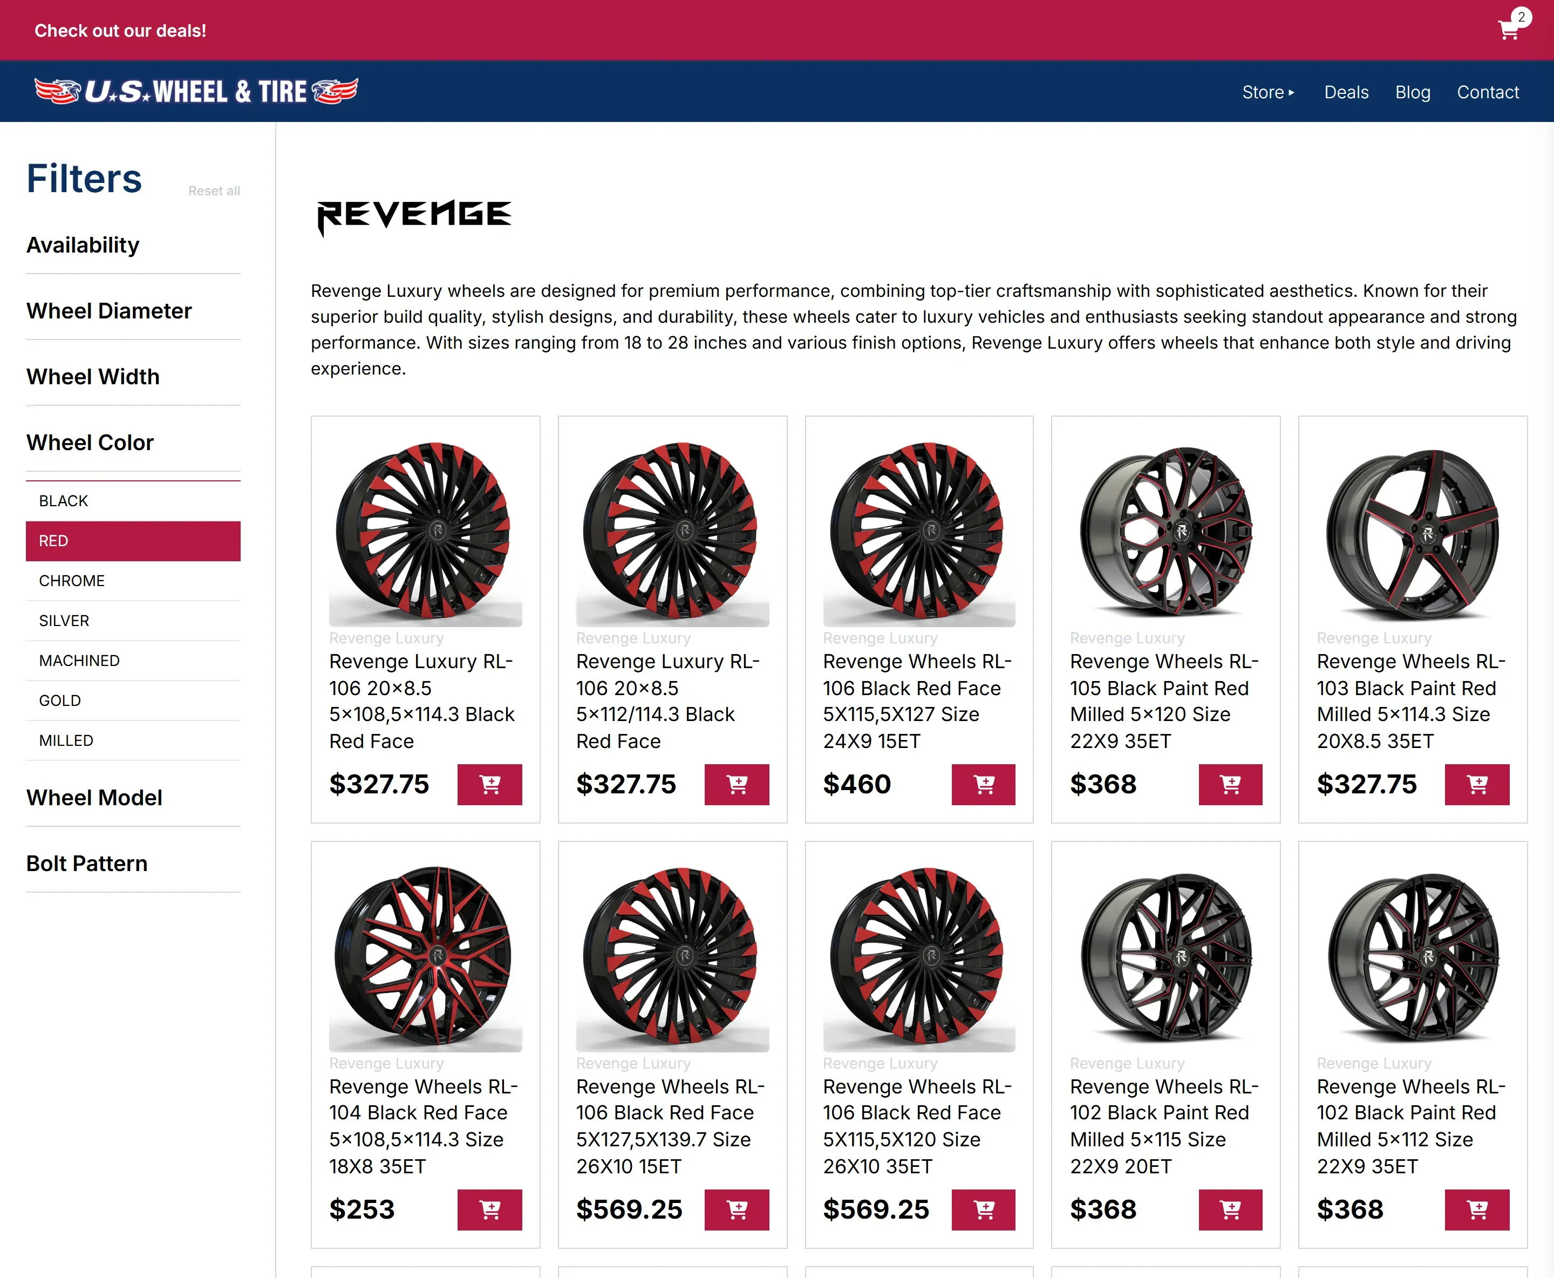Click the Check out our deals banner link

[x=120, y=30]
